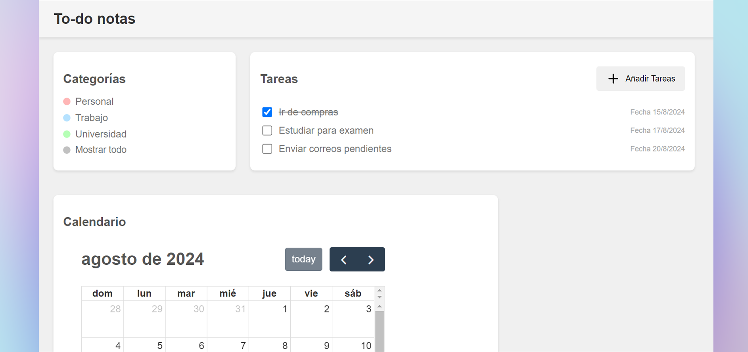Image resolution: width=748 pixels, height=352 pixels.
Task: Show Universidad category tasks
Action: tap(101, 134)
